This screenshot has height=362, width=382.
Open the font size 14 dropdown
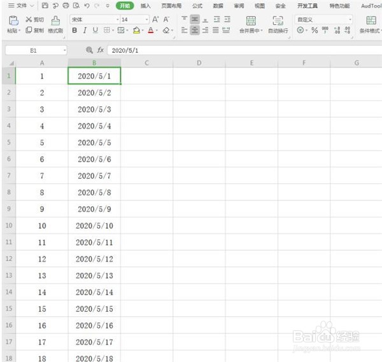pyautogui.click(x=146, y=20)
